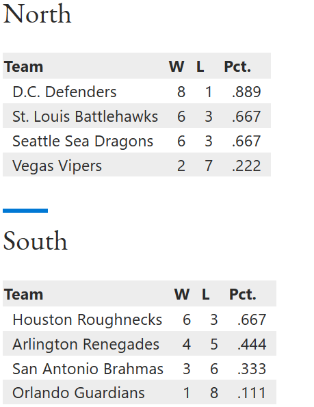The height and width of the screenshot is (407, 314).
Task: Click D.C. Defenders .889 percentage
Action: 246,92
